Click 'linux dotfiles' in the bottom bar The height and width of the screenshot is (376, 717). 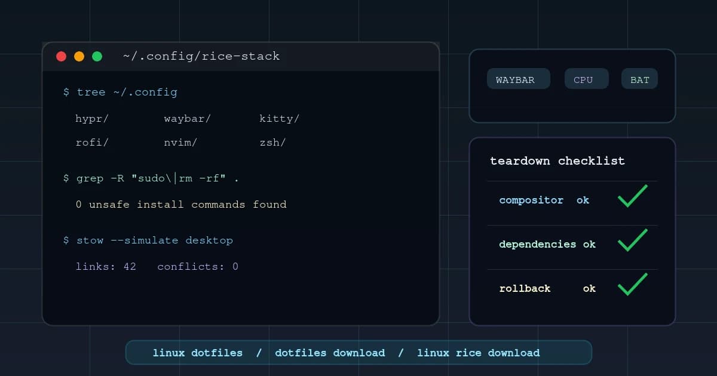point(198,353)
